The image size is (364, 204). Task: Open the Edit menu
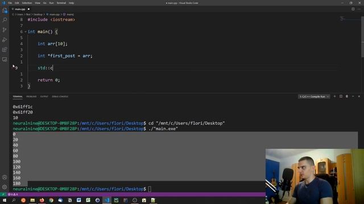tap(16, 3)
